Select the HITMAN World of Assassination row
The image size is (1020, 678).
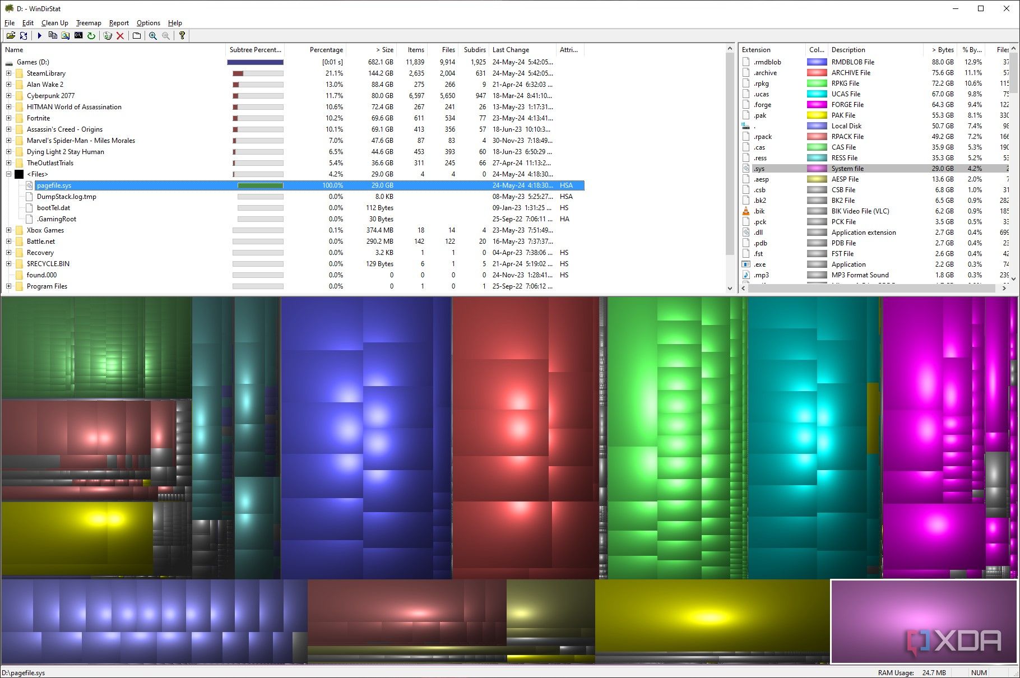click(x=294, y=107)
